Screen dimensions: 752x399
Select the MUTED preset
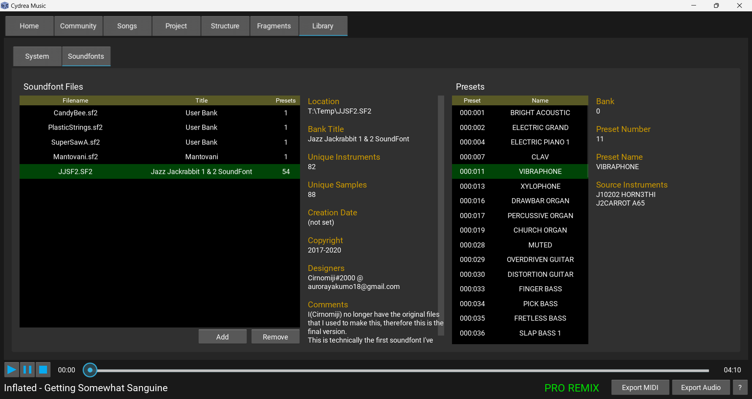[520, 245]
